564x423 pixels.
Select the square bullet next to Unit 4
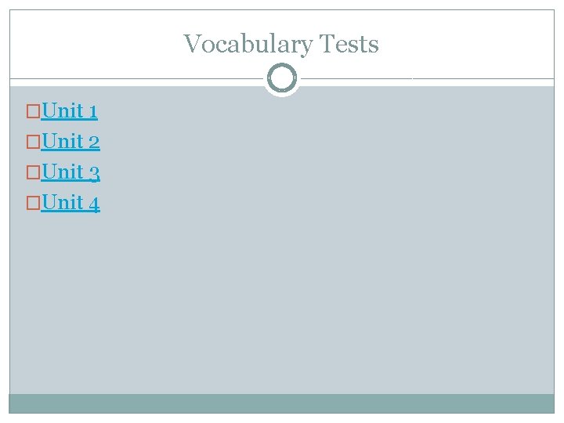point(33,203)
